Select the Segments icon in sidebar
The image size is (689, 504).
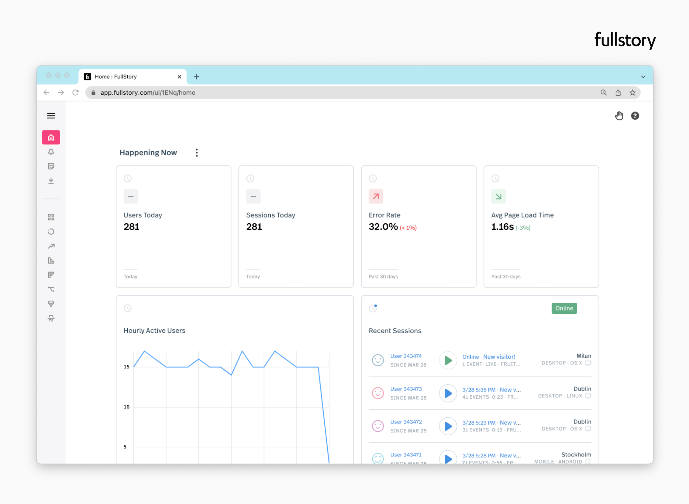click(x=51, y=231)
